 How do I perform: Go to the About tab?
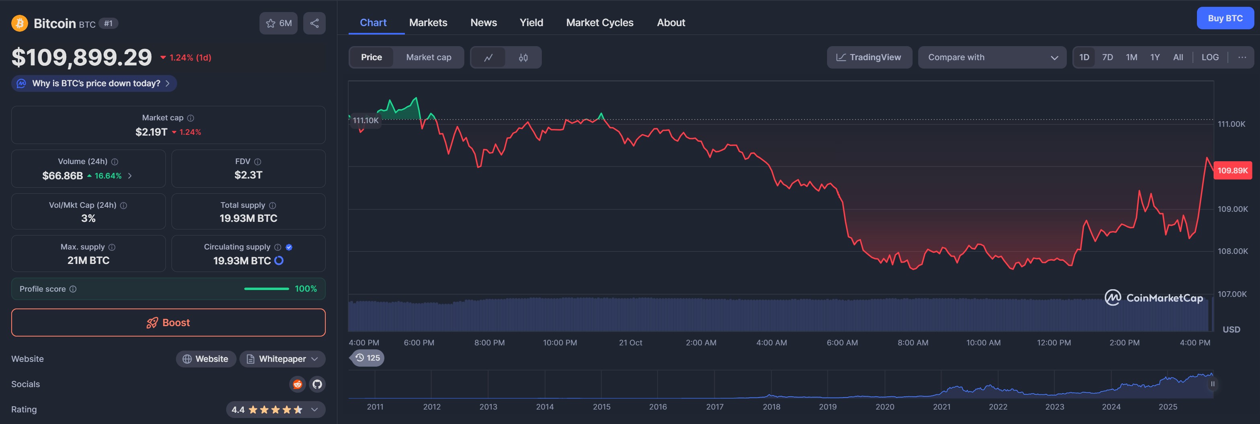click(x=671, y=22)
